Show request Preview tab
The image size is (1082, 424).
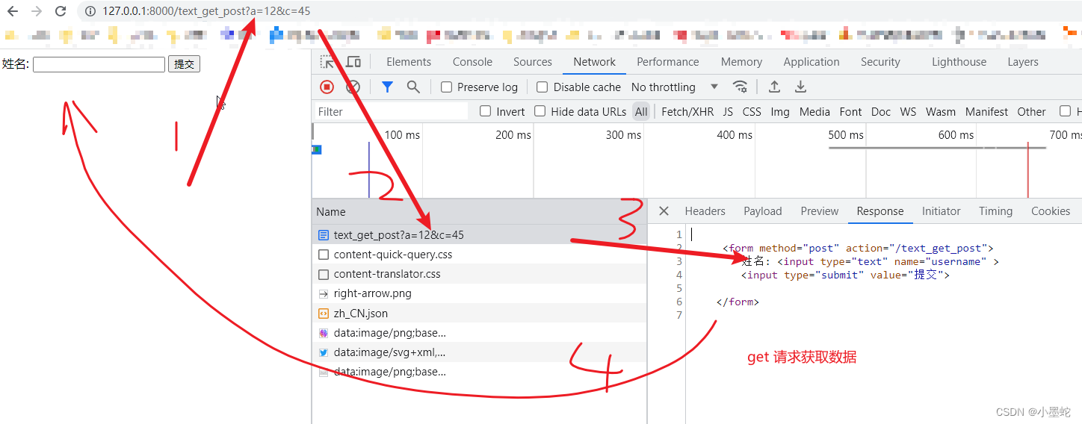tap(820, 211)
